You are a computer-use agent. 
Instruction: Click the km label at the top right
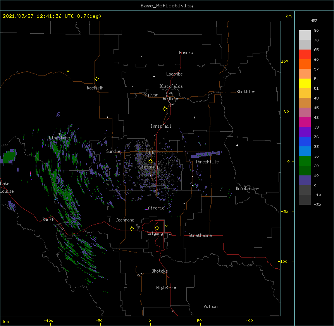tap(289, 16)
